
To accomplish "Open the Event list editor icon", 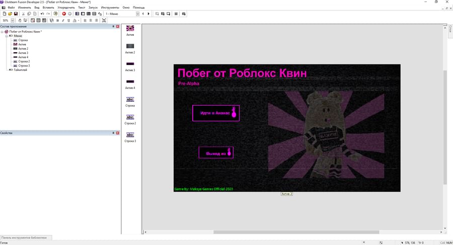I will click(94, 14).
